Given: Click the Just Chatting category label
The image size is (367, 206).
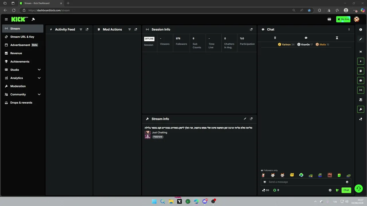Looking at the screenshot, I should [x=160, y=132].
